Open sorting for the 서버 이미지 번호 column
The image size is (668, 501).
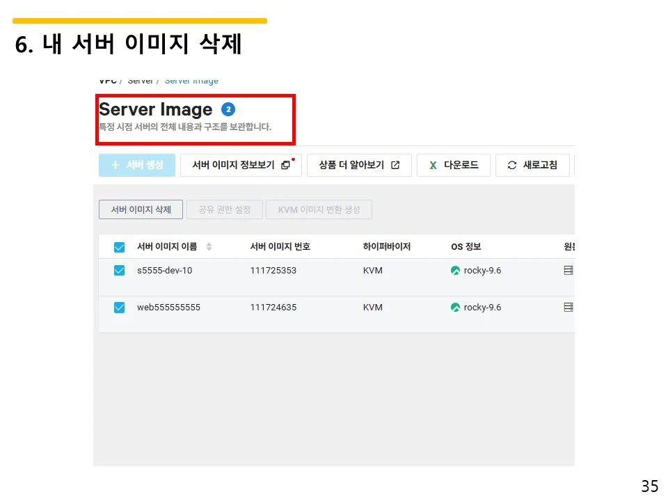click(x=281, y=246)
